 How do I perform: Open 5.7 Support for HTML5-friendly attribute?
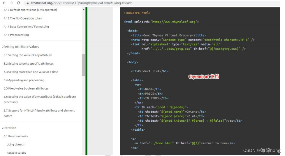(x=39, y=113)
